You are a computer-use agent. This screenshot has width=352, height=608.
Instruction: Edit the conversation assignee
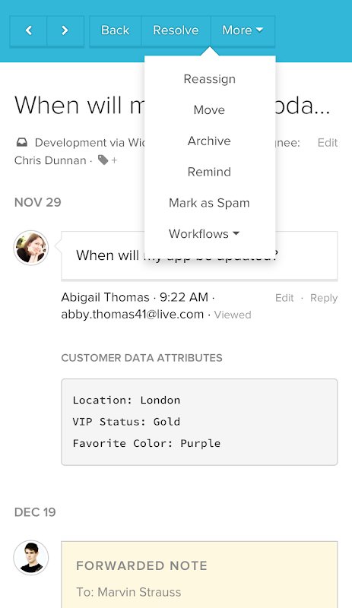pos(328,143)
